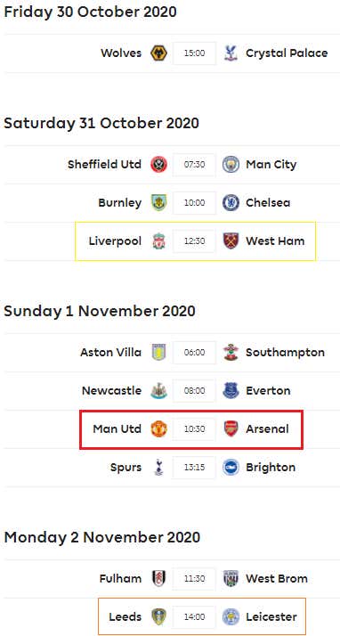Image resolution: width=340 pixels, height=636 pixels.
Task: Click the Burnley team name
Action: tap(120, 202)
